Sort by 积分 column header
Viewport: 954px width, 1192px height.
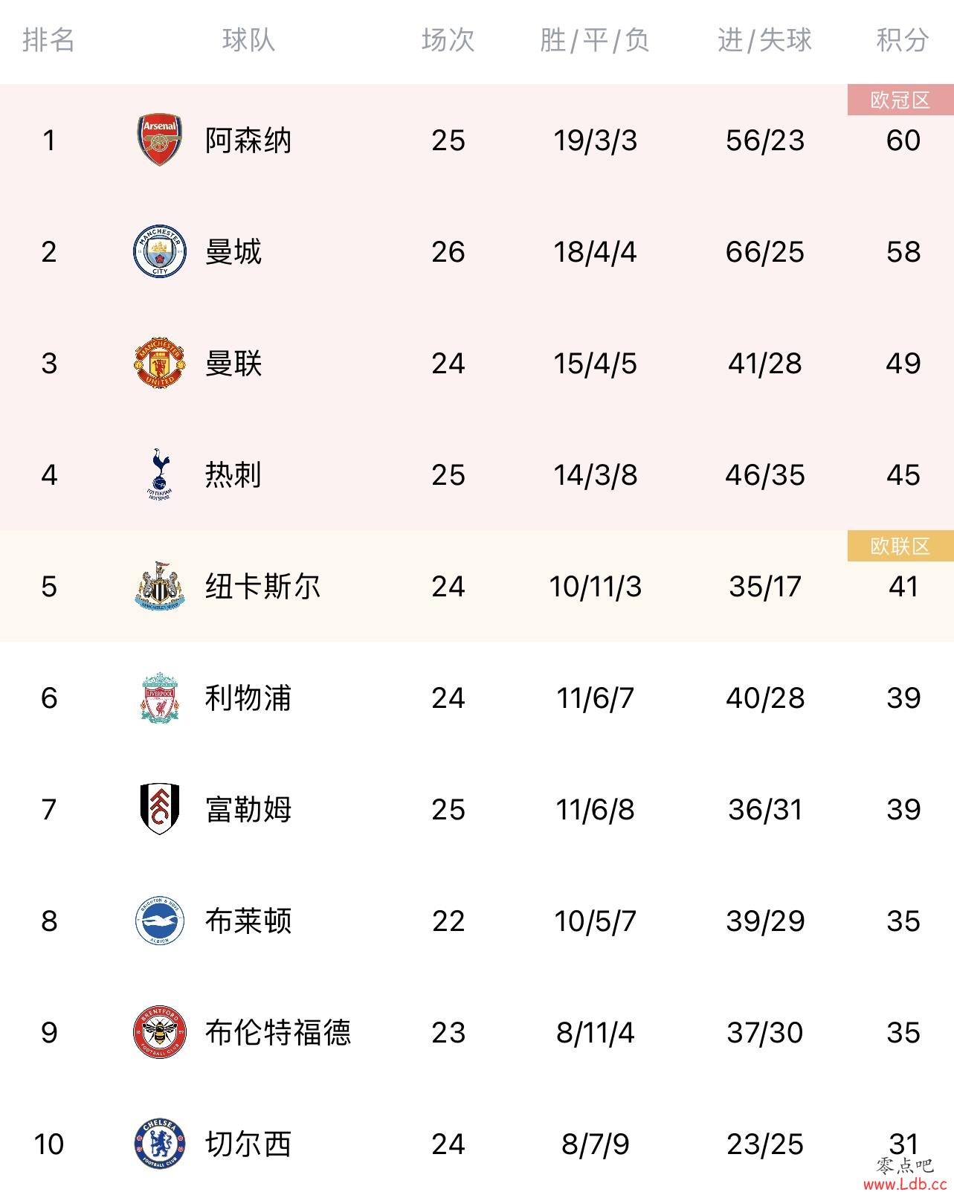[902, 40]
